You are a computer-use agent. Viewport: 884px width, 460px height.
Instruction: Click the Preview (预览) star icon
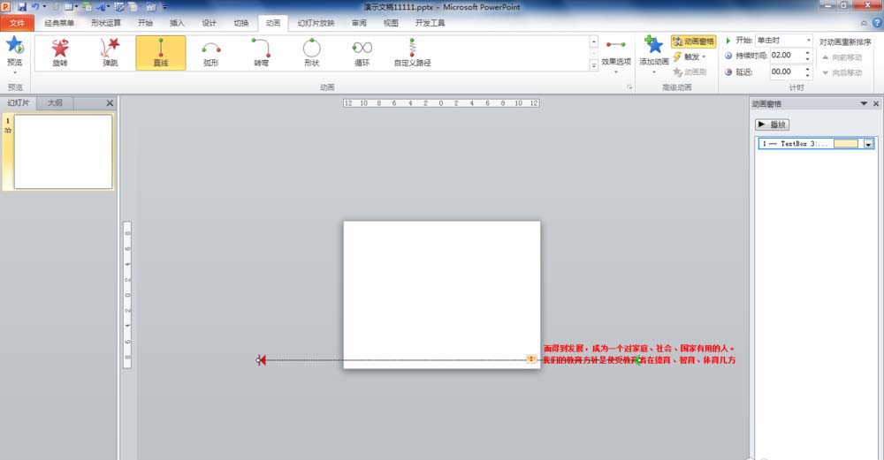[x=15, y=46]
